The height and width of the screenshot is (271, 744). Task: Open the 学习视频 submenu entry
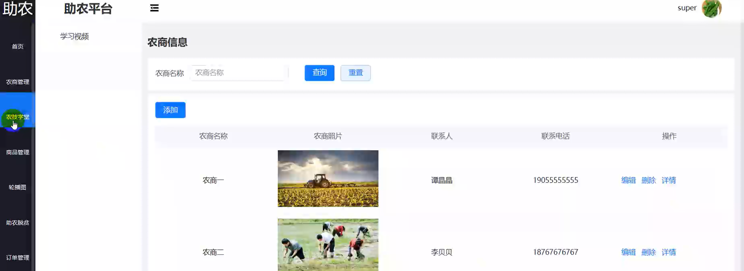click(x=74, y=36)
